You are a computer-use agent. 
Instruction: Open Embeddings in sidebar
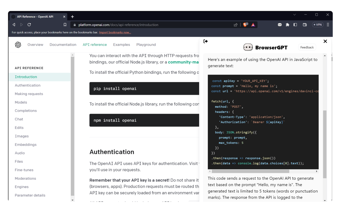tap(26, 145)
